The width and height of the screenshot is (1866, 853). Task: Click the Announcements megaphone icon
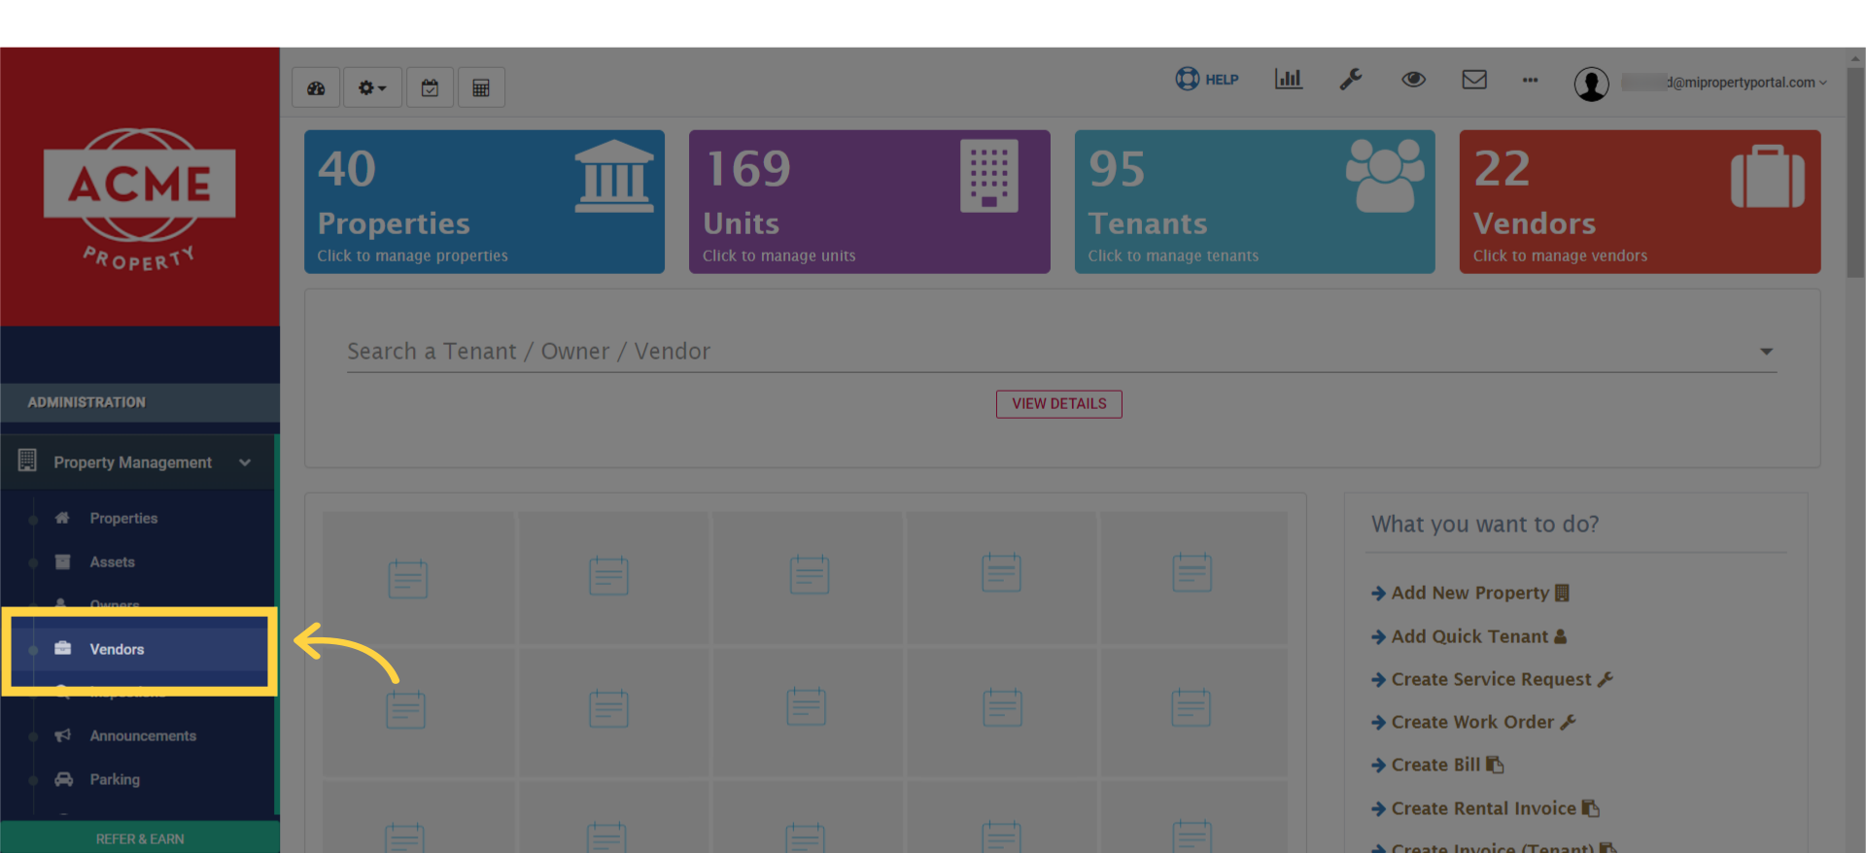(62, 735)
